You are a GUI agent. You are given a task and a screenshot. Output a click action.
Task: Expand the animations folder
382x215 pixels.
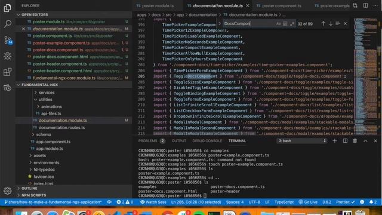point(51,106)
